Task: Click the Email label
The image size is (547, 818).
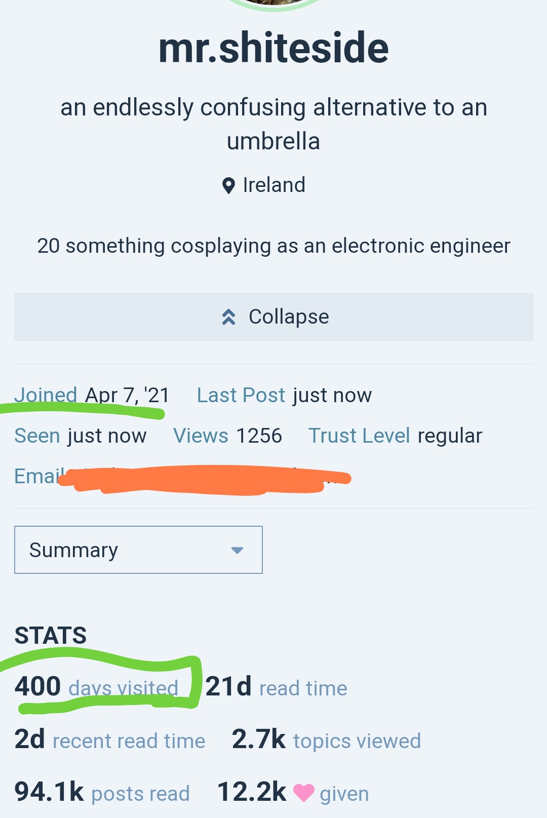Action: [x=38, y=476]
